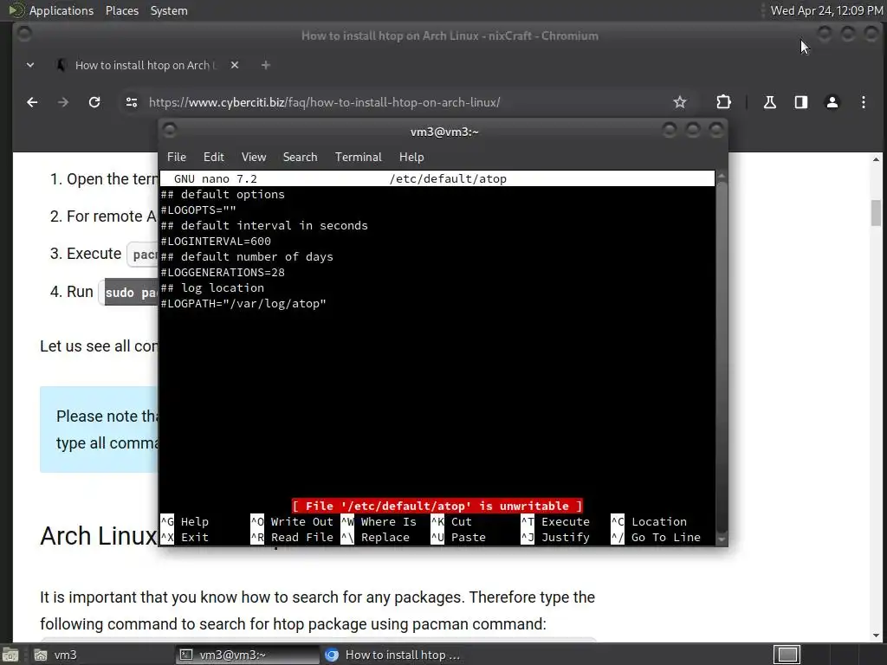Click the nano '^X Exit' shortcut label

coord(185,537)
